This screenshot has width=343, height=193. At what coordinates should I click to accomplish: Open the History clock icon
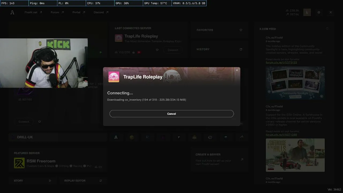click(241, 49)
